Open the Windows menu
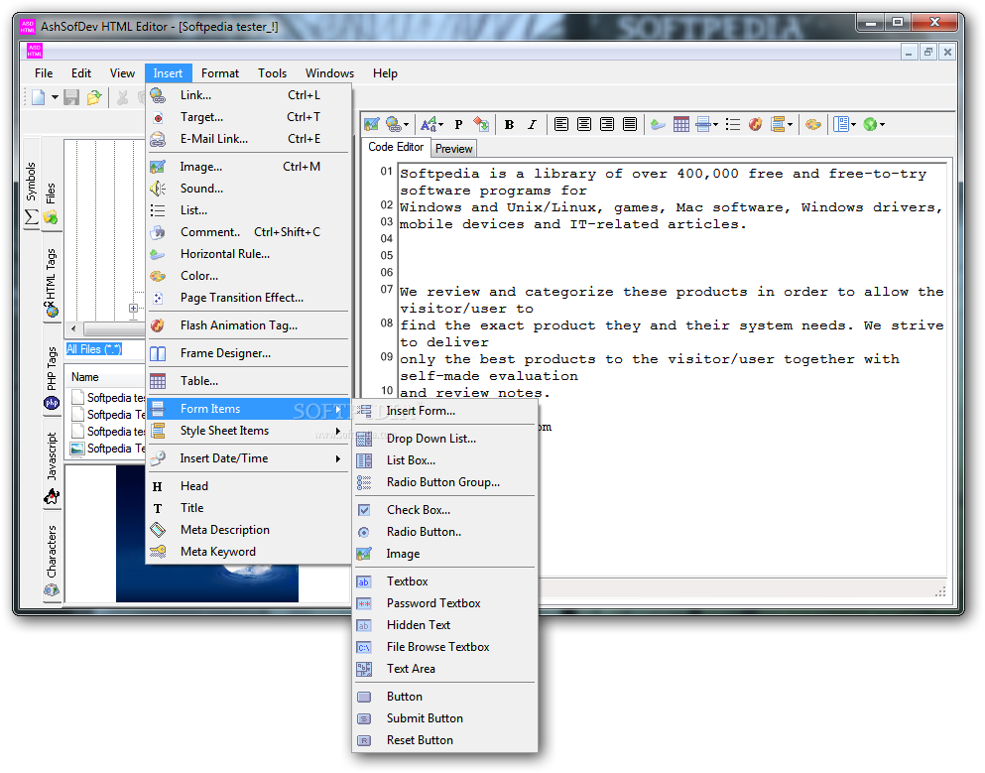The width and height of the screenshot is (985, 773). click(x=329, y=73)
